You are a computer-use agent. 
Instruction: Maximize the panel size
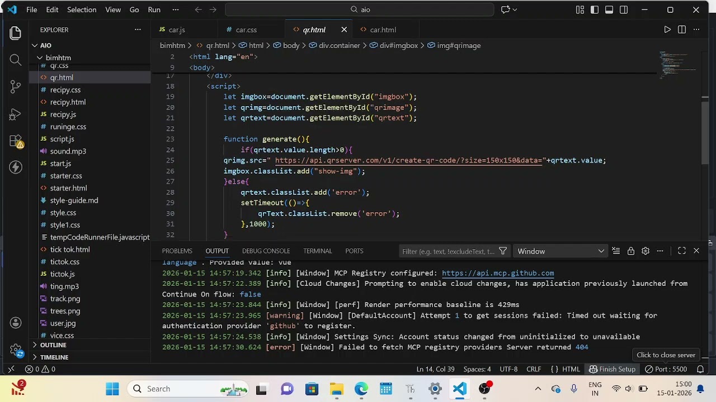(x=682, y=251)
